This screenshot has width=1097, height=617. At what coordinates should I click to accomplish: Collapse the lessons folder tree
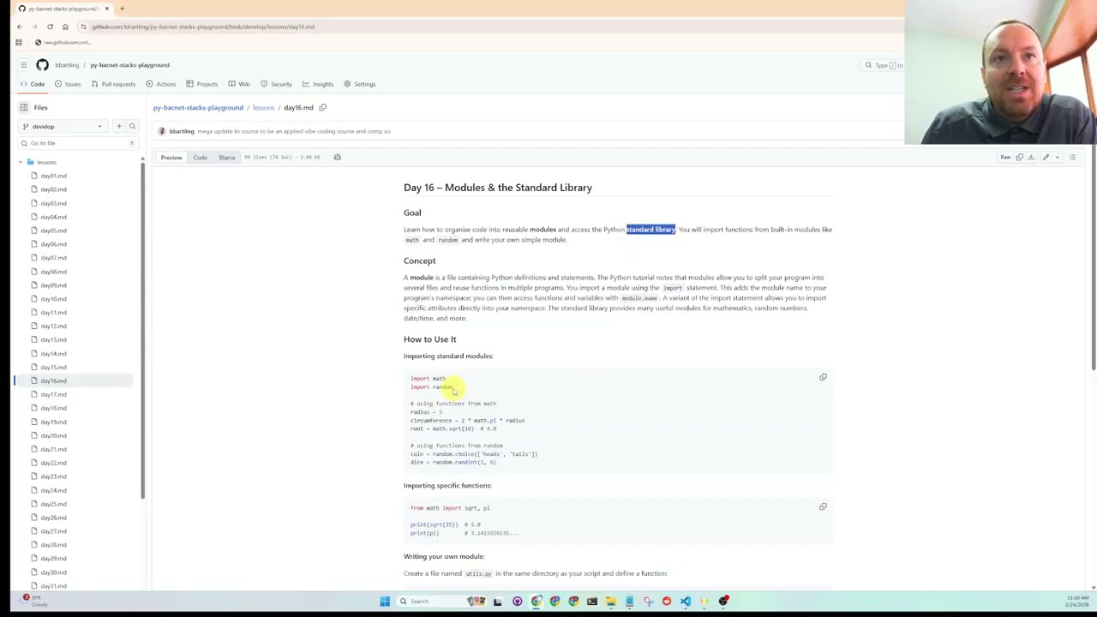pyautogui.click(x=21, y=162)
